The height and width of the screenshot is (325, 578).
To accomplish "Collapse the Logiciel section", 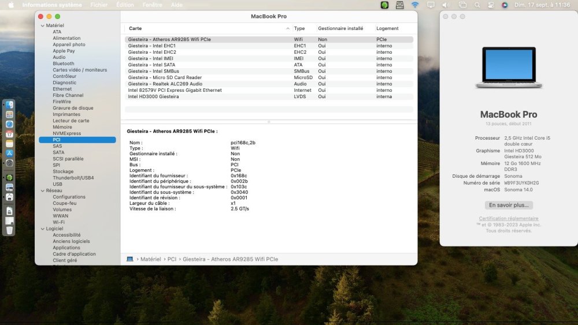I will click(x=43, y=229).
